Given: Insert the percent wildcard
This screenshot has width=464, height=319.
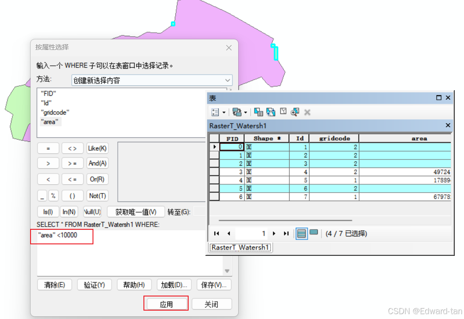Looking at the screenshot, I should click(x=53, y=196).
